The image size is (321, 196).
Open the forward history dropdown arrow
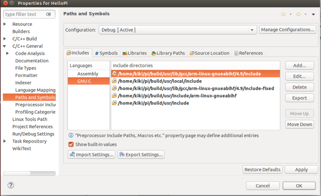pos(305,14)
